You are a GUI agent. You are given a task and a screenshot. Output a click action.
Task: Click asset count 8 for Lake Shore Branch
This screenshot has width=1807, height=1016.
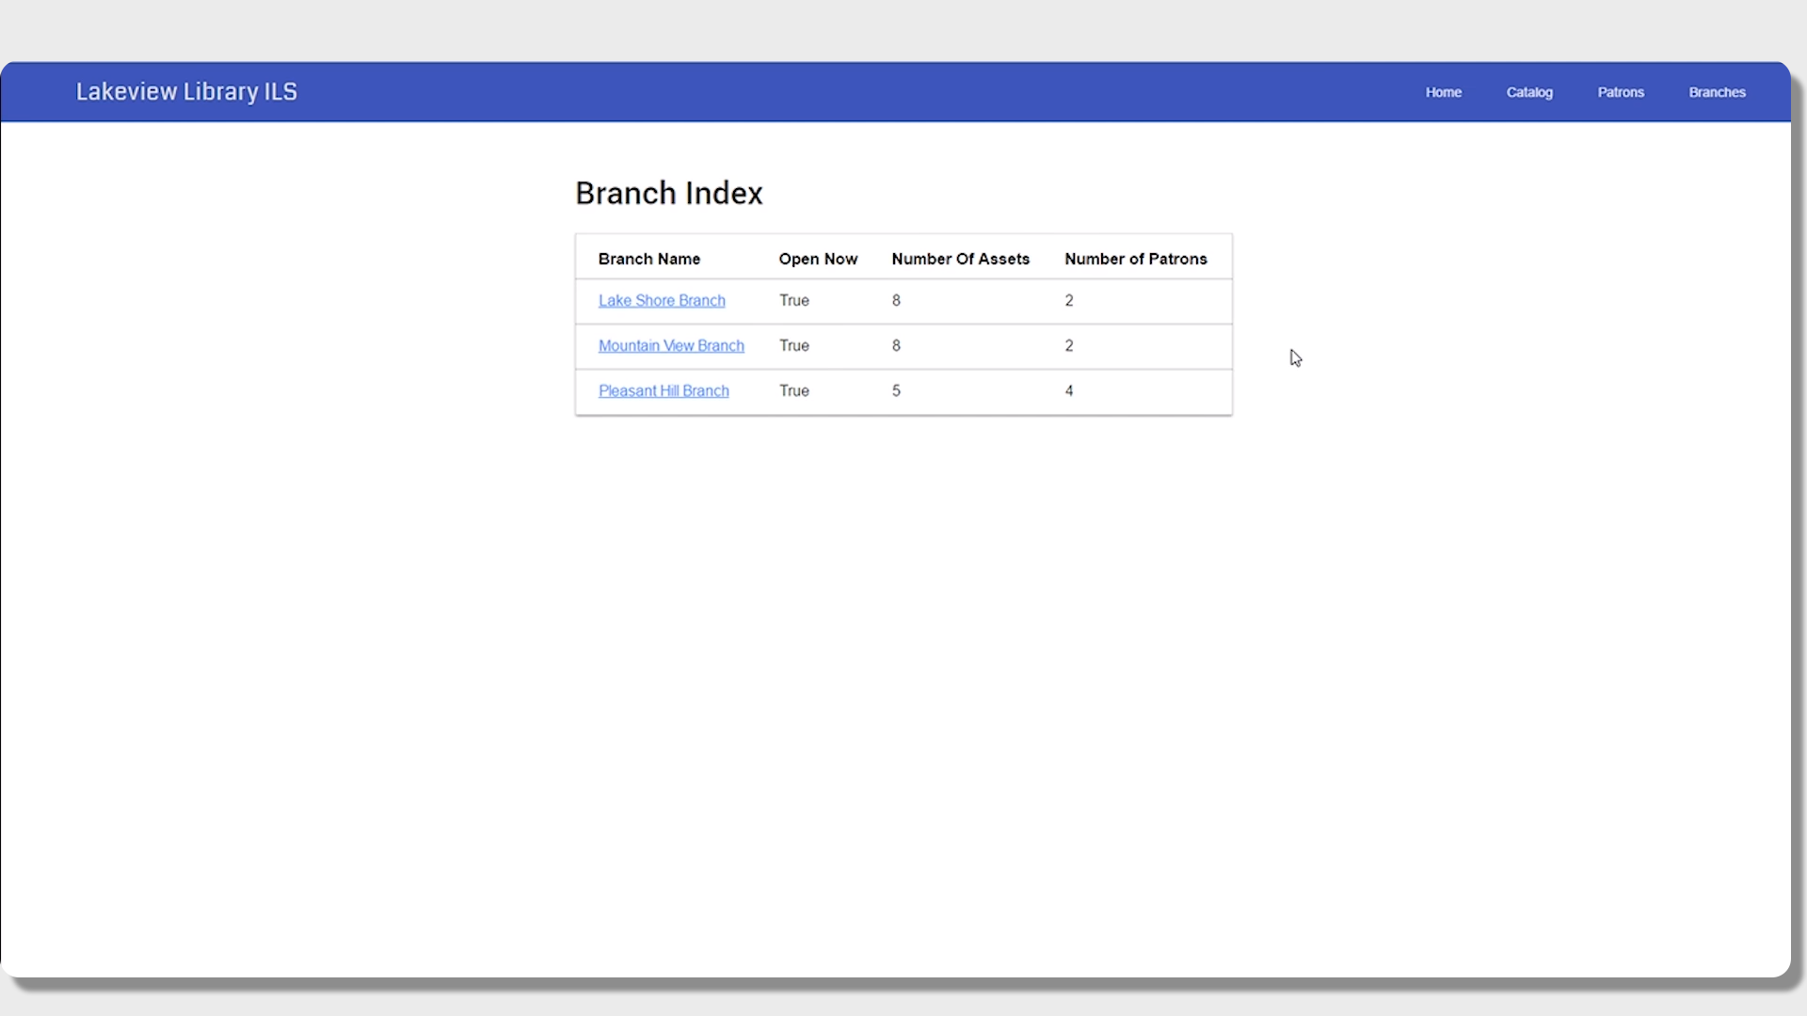[x=896, y=300]
